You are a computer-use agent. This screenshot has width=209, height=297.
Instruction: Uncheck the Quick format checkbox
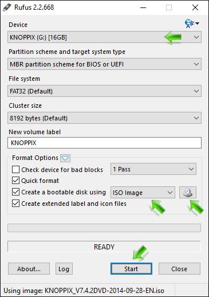[x=15, y=181]
